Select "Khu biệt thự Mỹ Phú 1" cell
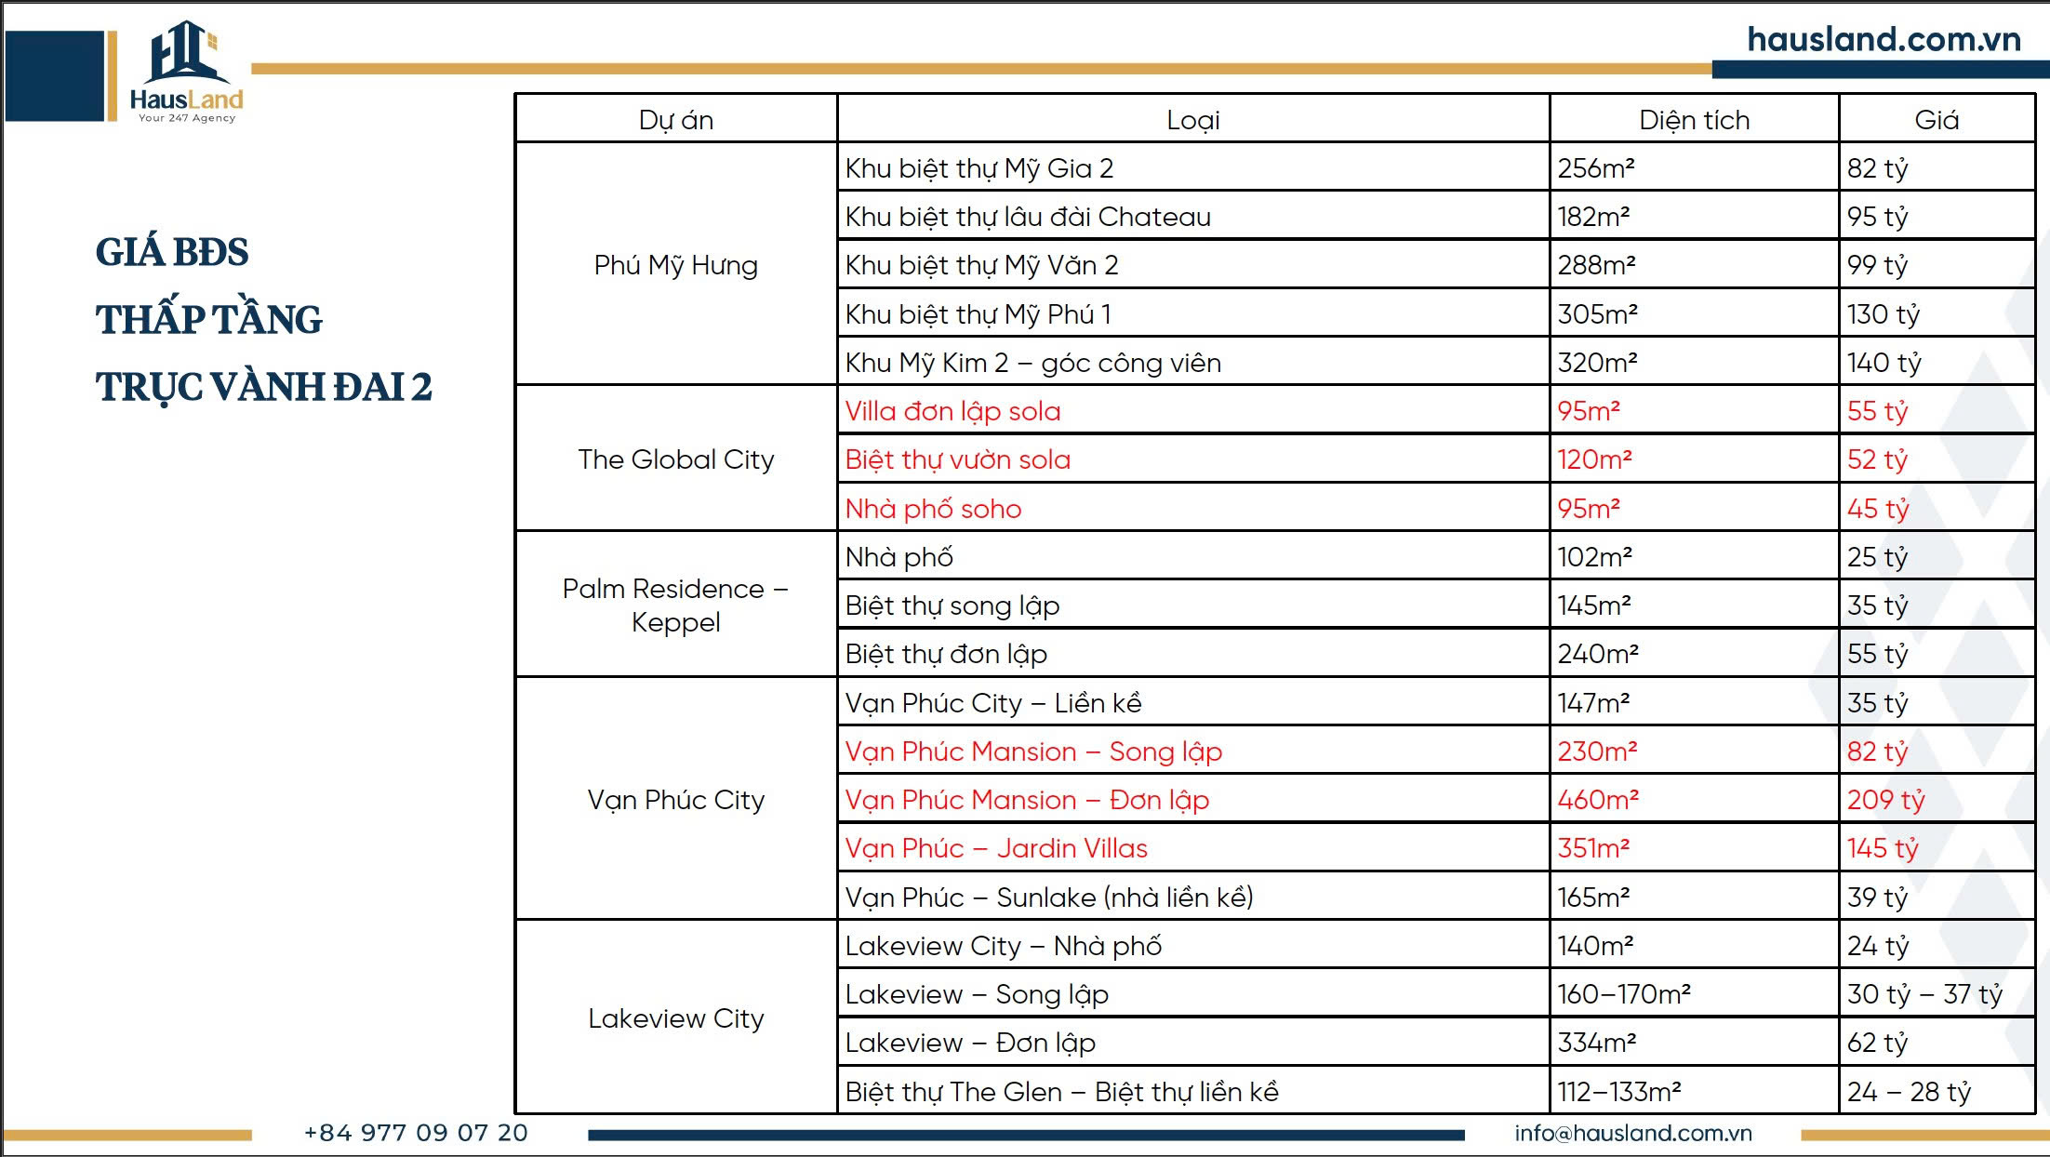Screen dimensions: 2050x1157 pos(1193,313)
